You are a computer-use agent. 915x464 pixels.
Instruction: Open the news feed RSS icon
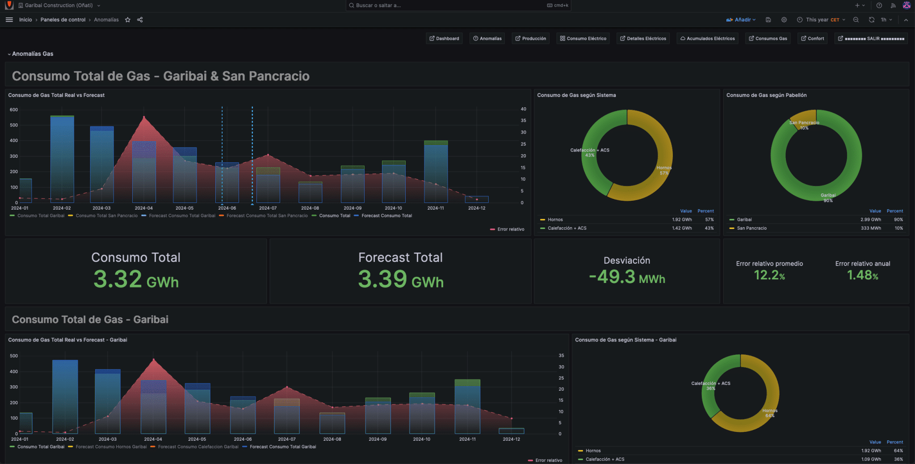893,5
